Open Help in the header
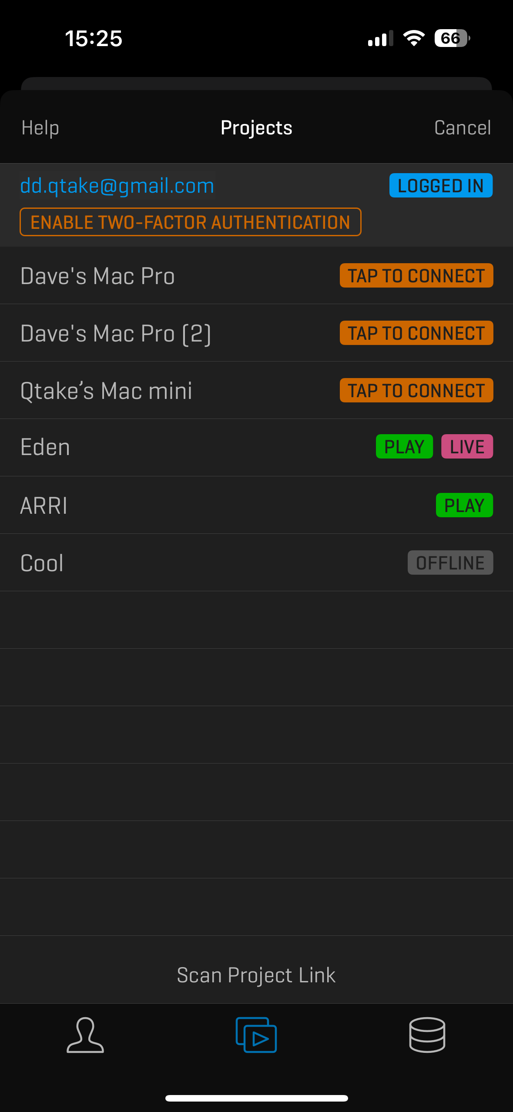The width and height of the screenshot is (513, 1112). point(40,128)
